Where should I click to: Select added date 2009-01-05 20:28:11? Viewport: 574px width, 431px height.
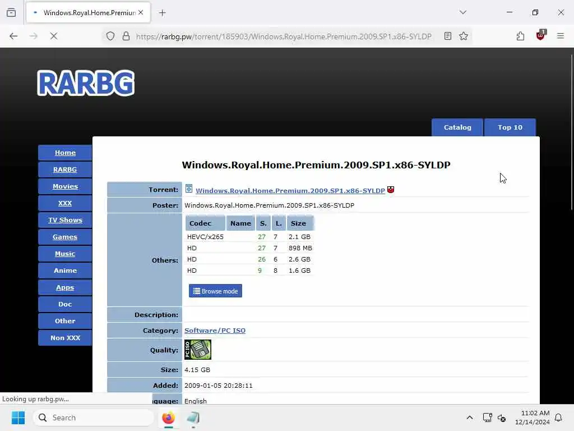[219, 386]
